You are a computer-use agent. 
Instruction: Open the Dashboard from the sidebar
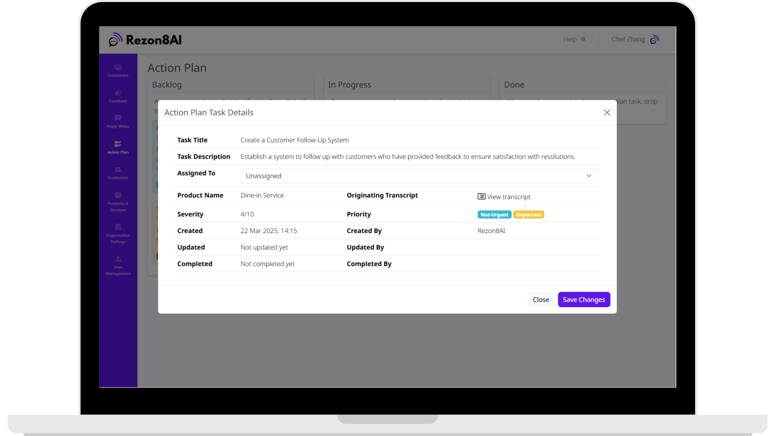click(x=117, y=70)
